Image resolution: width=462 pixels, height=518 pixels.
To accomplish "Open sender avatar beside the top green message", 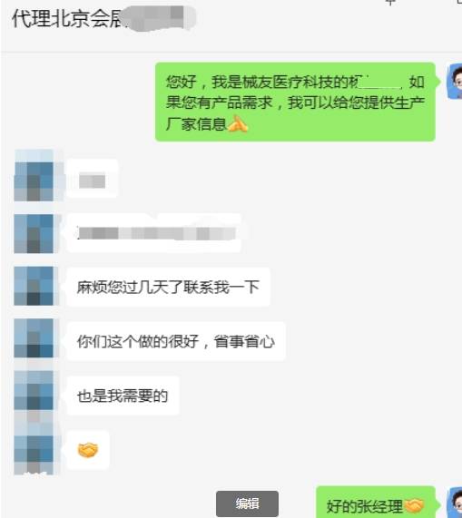I will click(455, 82).
